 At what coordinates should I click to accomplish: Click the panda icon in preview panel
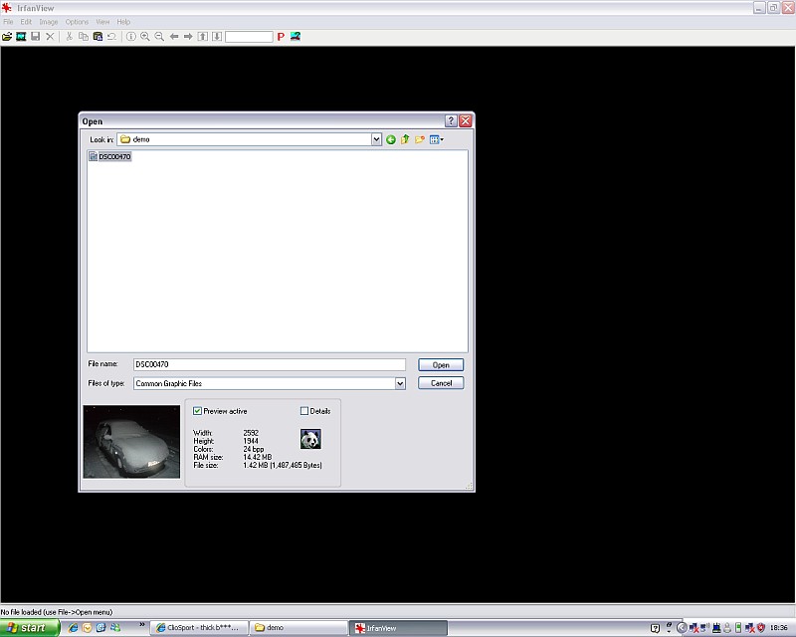pyautogui.click(x=310, y=439)
